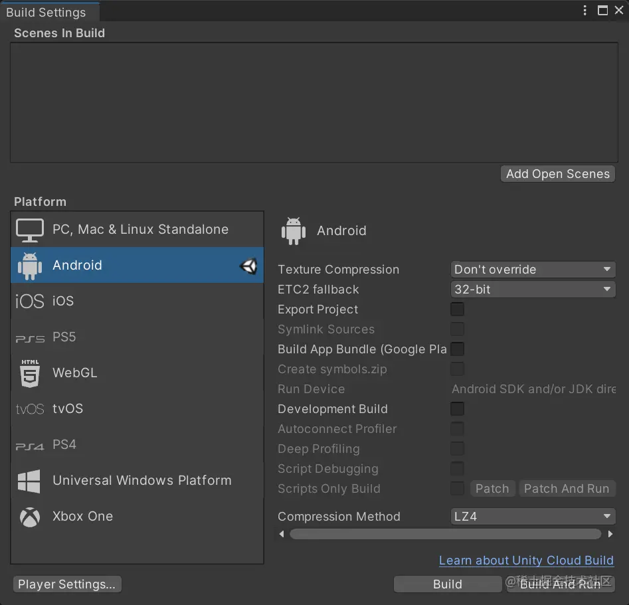
Task: Click the PC, Mac & Linux Standalone monitor icon
Action: coord(30,230)
